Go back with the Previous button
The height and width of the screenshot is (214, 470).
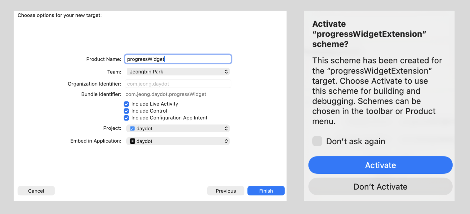tap(226, 190)
